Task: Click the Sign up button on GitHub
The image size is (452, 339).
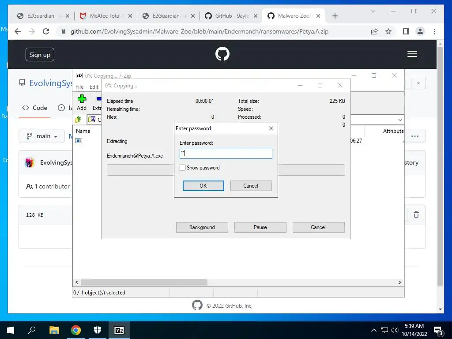Action: [40, 54]
